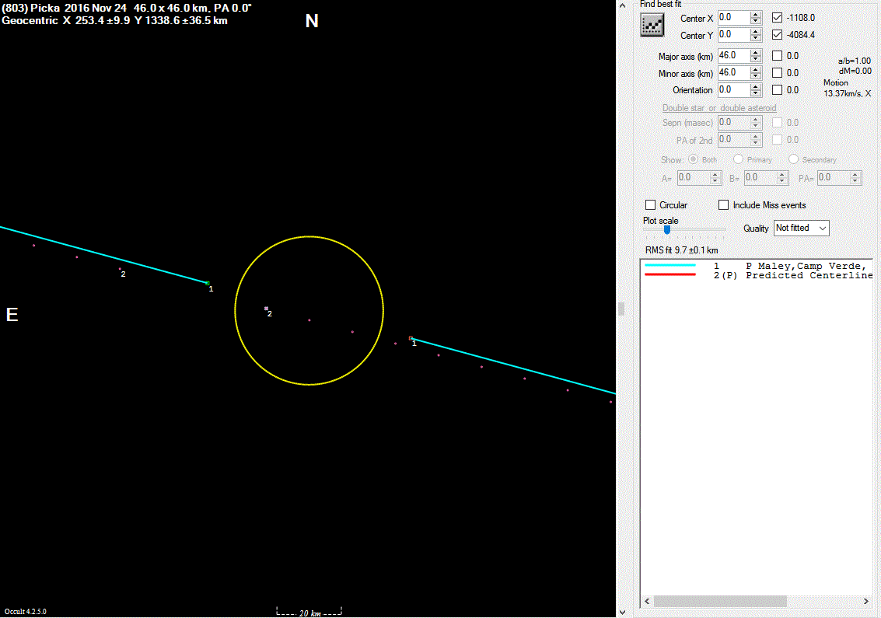
Task: Click the horizontal scrollbar thumb in list
Action: coord(720,601)
